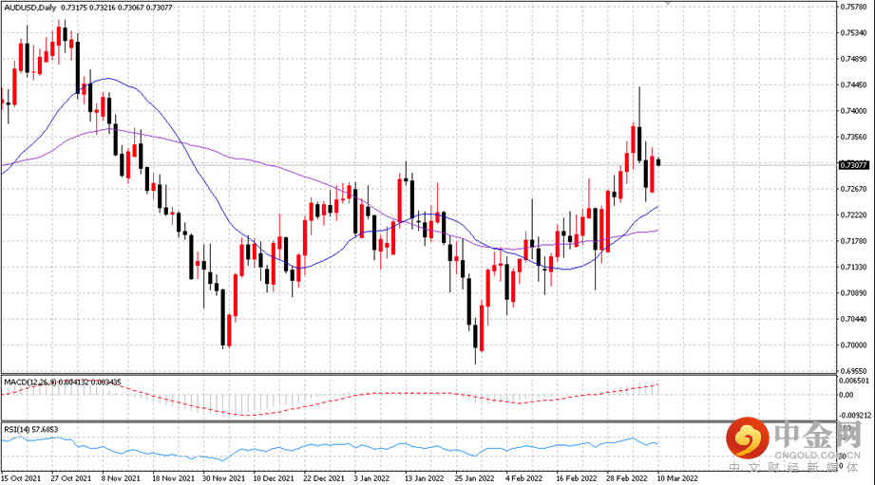
Task: Click the 28 Feb 2022 date label
Action: pos(627,478)
